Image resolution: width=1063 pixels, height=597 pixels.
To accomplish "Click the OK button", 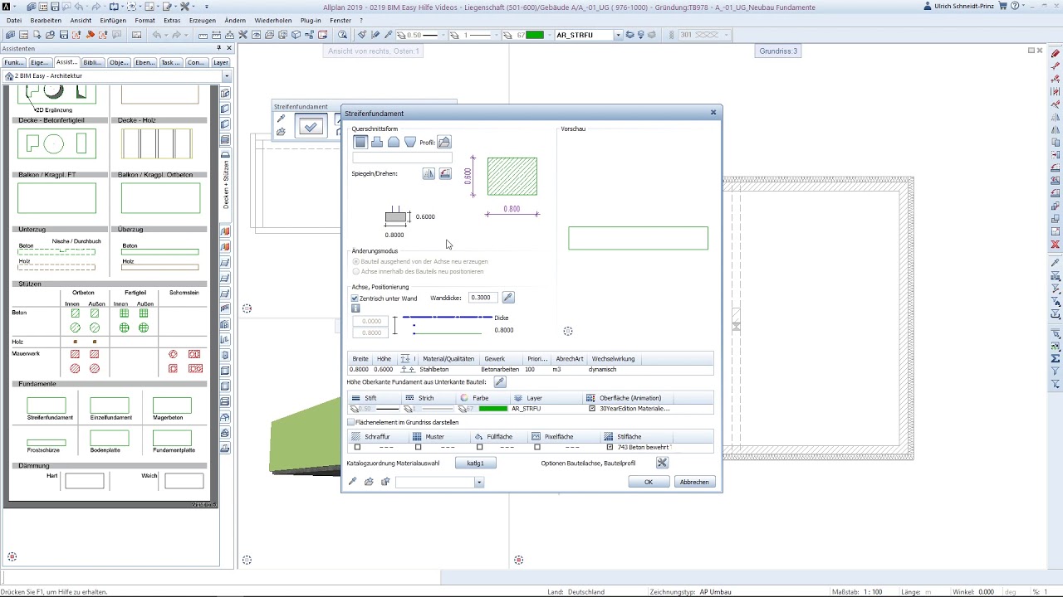I will (x=649, y=482).
